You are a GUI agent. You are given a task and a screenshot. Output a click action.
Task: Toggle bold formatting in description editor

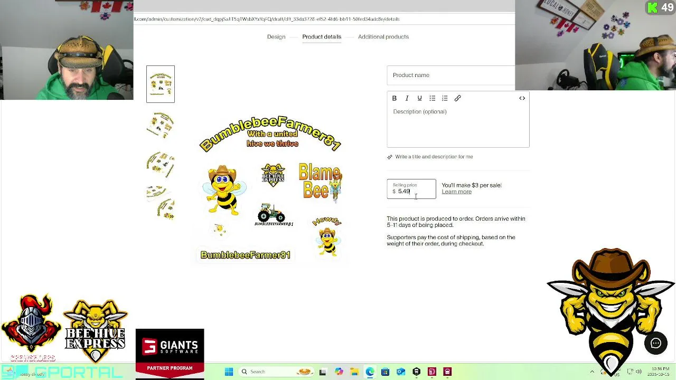(394, 98)
